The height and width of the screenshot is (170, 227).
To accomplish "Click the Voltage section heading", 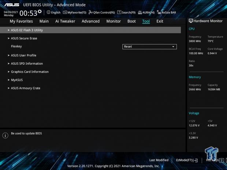I will 194,113.
